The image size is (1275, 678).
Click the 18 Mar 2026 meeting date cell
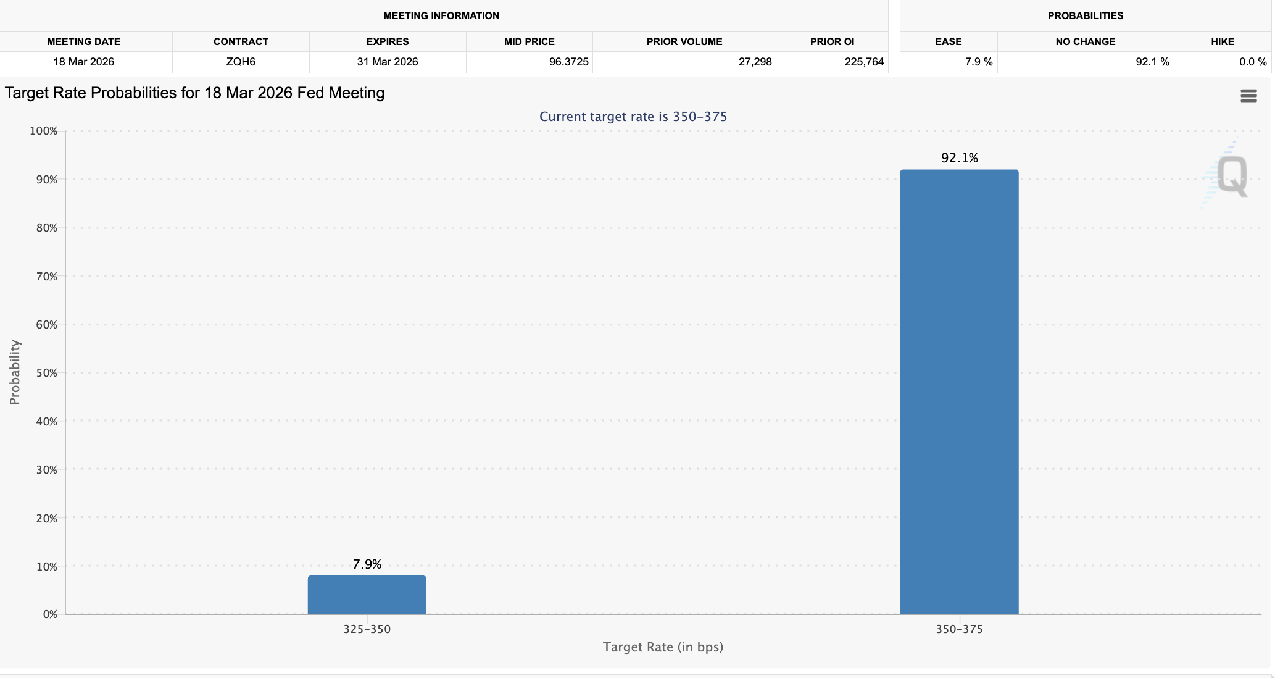point(84,62)
